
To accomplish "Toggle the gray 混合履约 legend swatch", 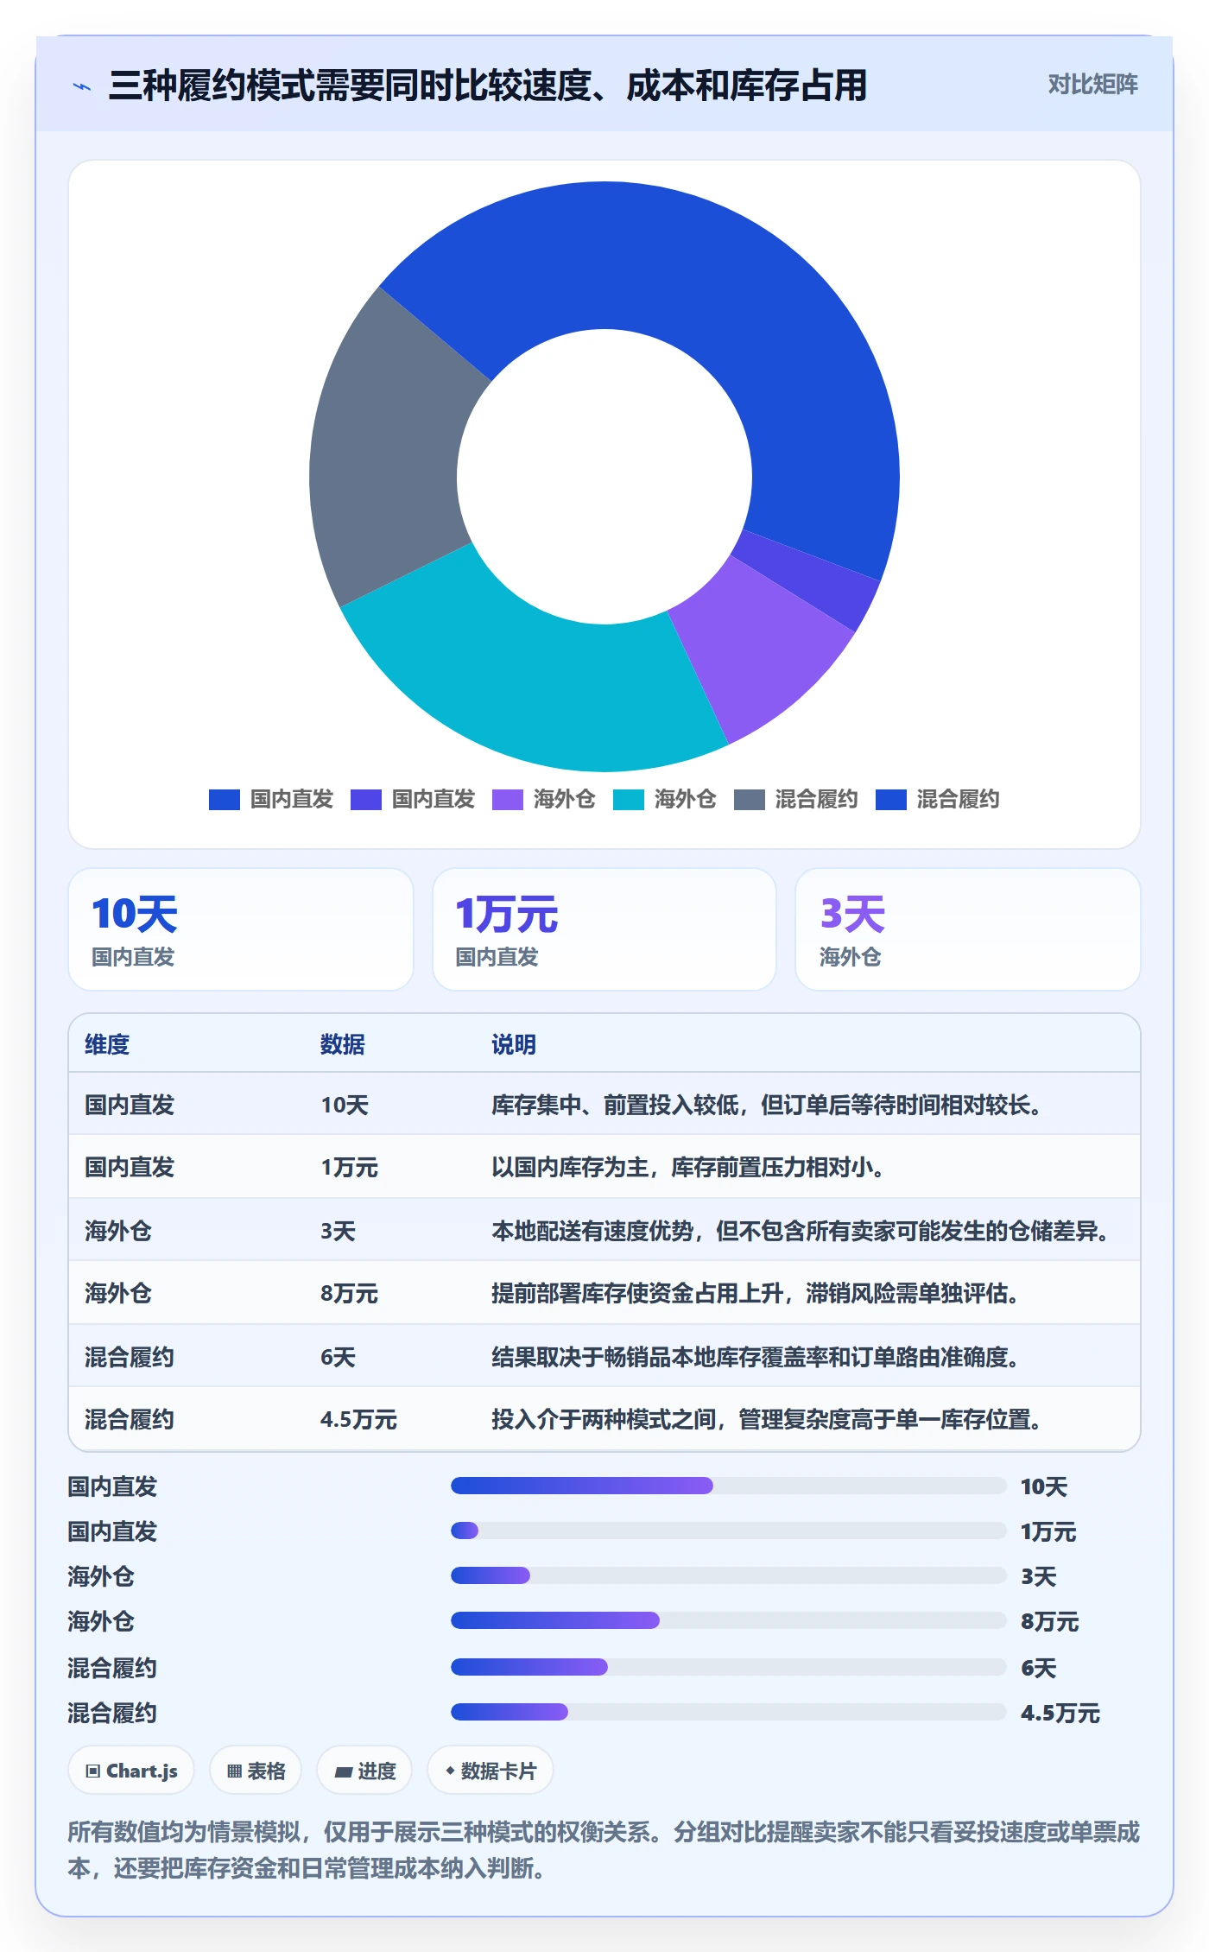I will point(750,800).
